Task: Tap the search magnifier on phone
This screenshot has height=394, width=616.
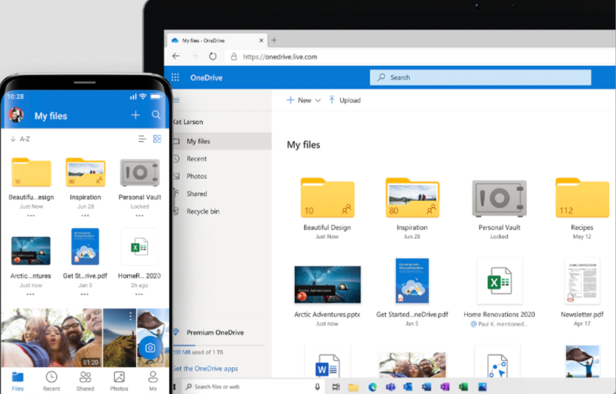Action: 156,115
